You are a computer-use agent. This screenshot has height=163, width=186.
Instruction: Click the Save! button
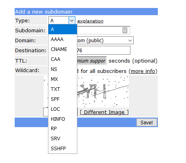pos(147,122)
